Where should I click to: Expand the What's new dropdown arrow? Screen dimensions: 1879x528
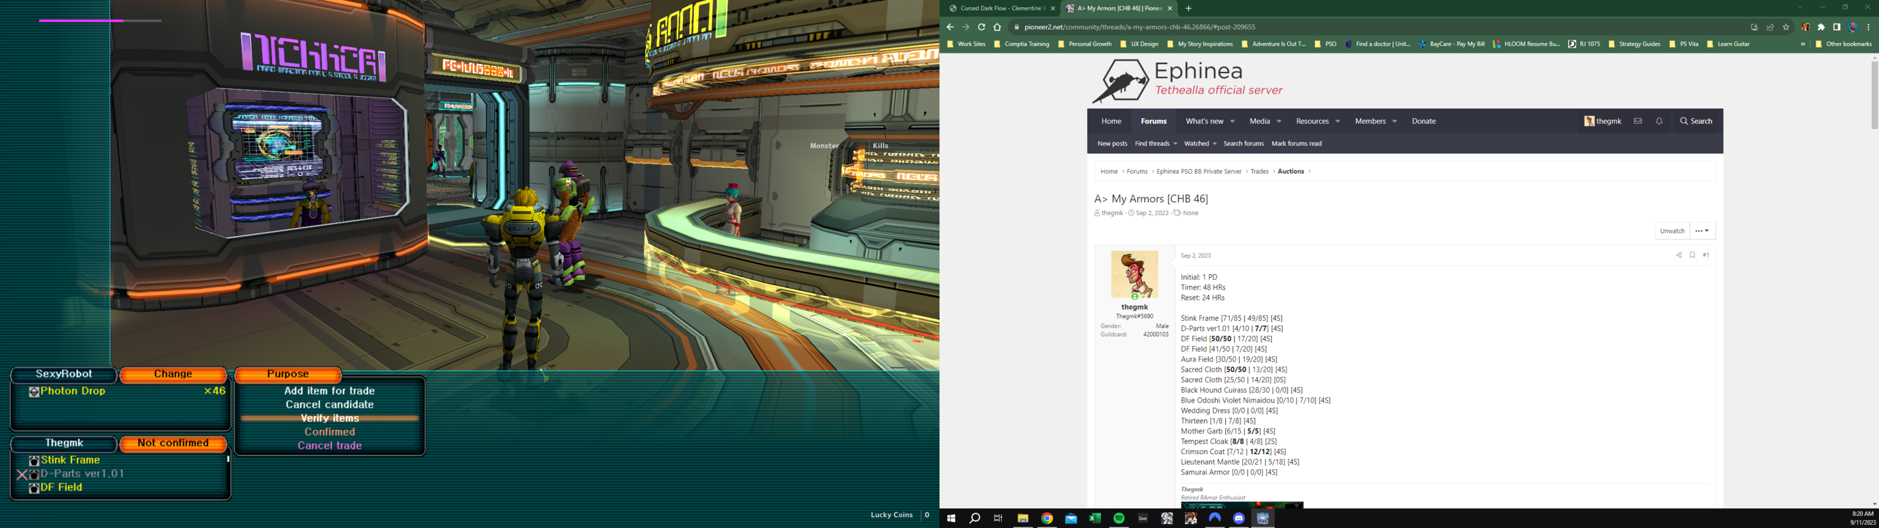coord(1232,121)
